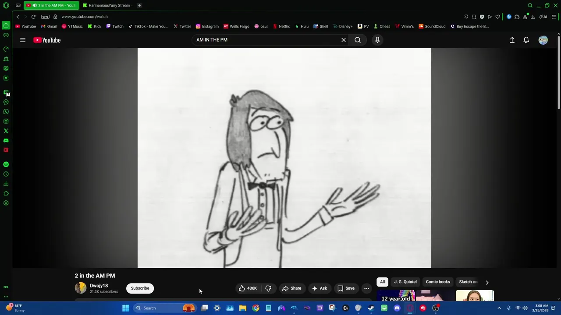Open the more actions ellipsis menu
This screenshot has height=315, width=561.
[x=367, y=288]
